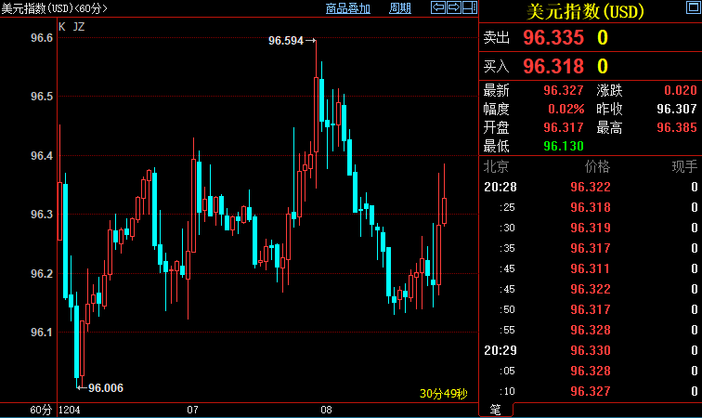The width and height of the screenshot is (702, 418).
Task: Click the 买入 buy price 96.318
Action: click(553, 66)
